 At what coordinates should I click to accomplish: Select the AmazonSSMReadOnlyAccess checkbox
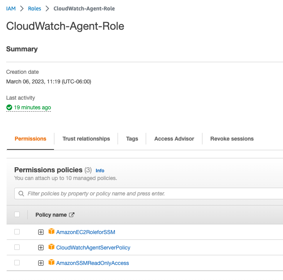click(17, 263)
